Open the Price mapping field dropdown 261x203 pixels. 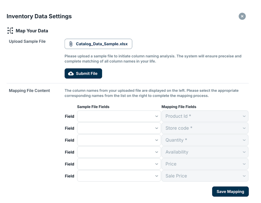point(205,164)
